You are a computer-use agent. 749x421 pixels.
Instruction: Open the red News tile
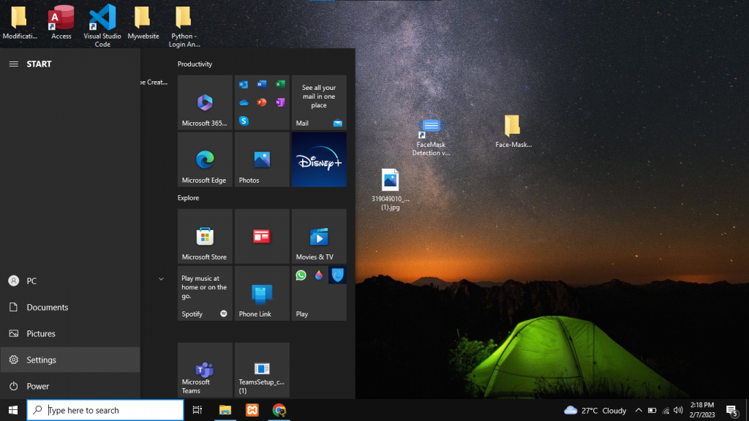point(262,236)
